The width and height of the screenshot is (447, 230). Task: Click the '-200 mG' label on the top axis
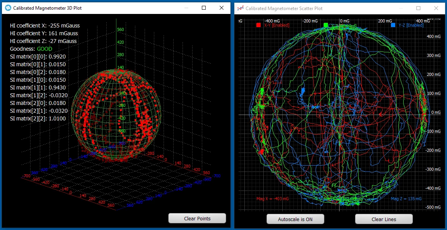click(310, 21)
